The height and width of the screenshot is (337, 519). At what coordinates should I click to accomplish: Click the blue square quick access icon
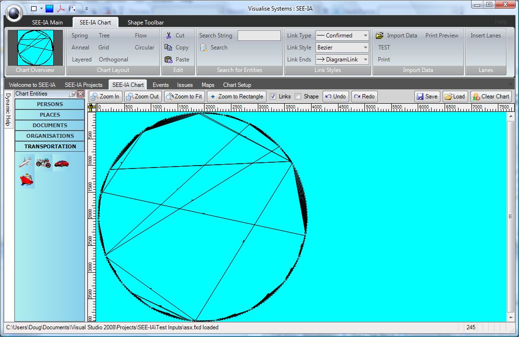(49, 8)
